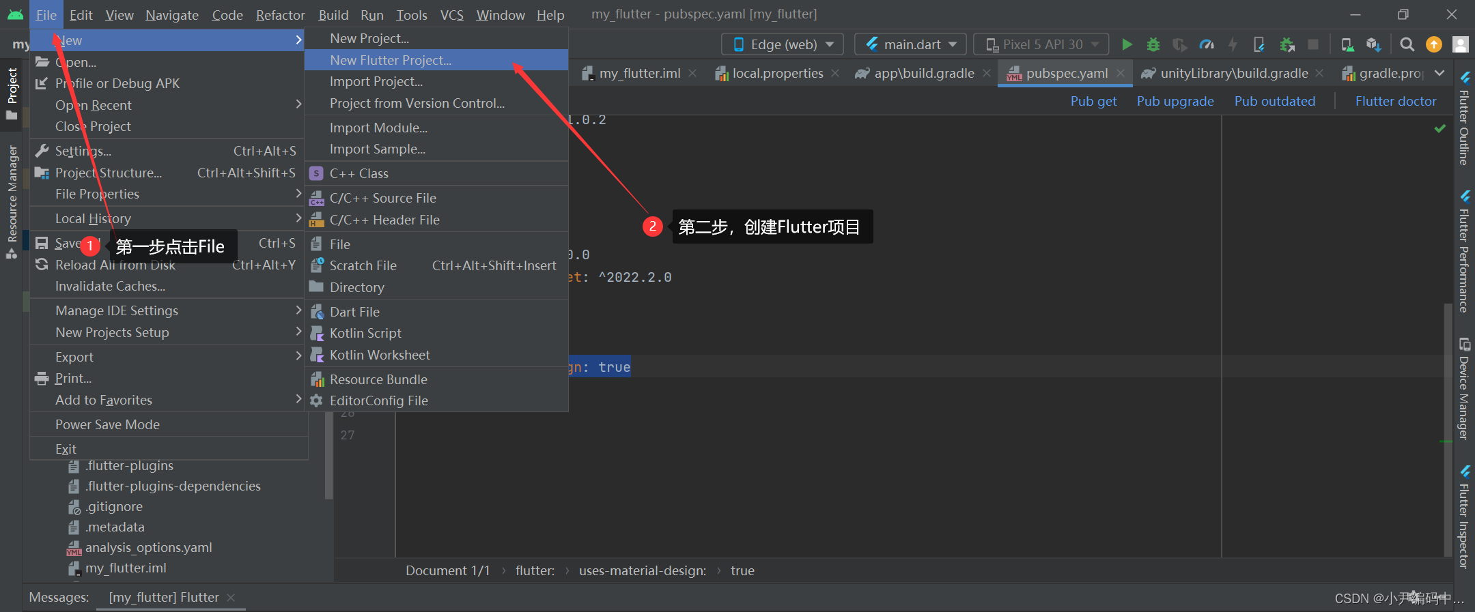The height and width of the screenshot is (612, 1475).
Task: Start debugging with the bug icon
Action: [1153, 44]
